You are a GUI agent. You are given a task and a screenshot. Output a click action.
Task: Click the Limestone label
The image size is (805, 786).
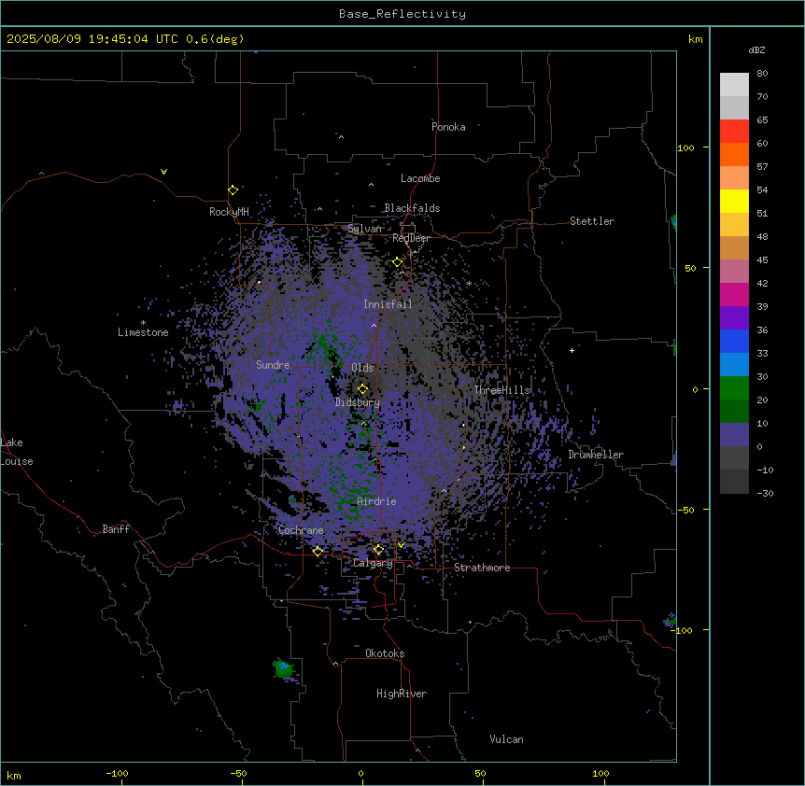pos(143,332)
